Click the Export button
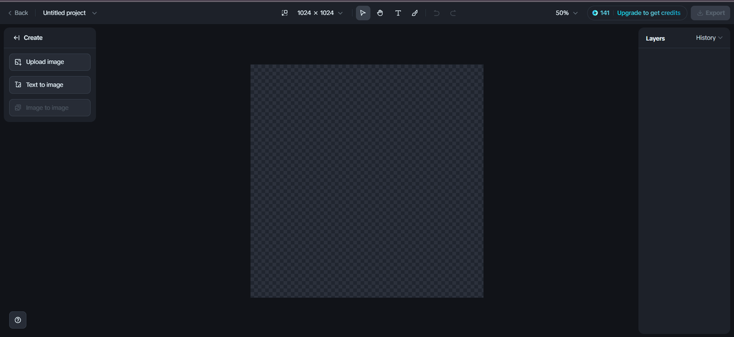This screenshot has width=734, height=337. [x=710, y=13]
